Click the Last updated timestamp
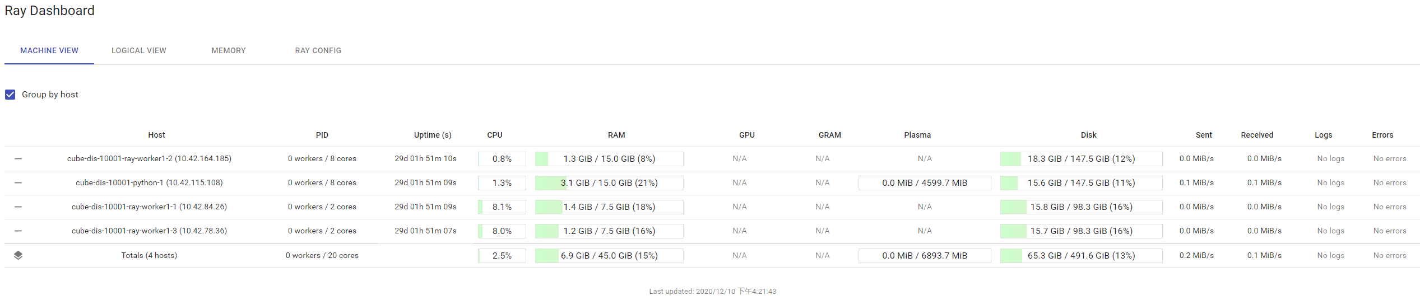Viewport: 1420px width, 300px height. 713,292
